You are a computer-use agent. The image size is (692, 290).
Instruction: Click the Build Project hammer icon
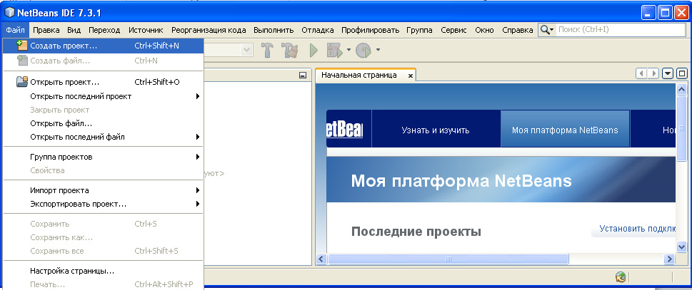(268, 50)
